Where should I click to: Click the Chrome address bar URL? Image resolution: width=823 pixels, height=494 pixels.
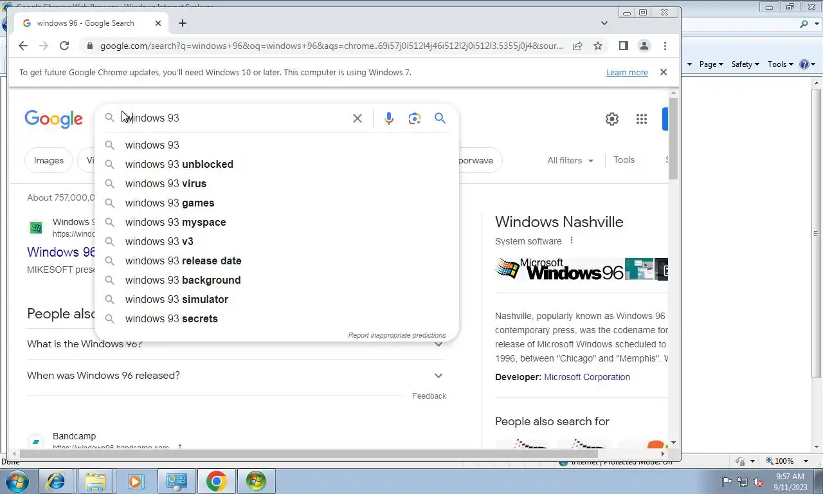coord(331,46)
